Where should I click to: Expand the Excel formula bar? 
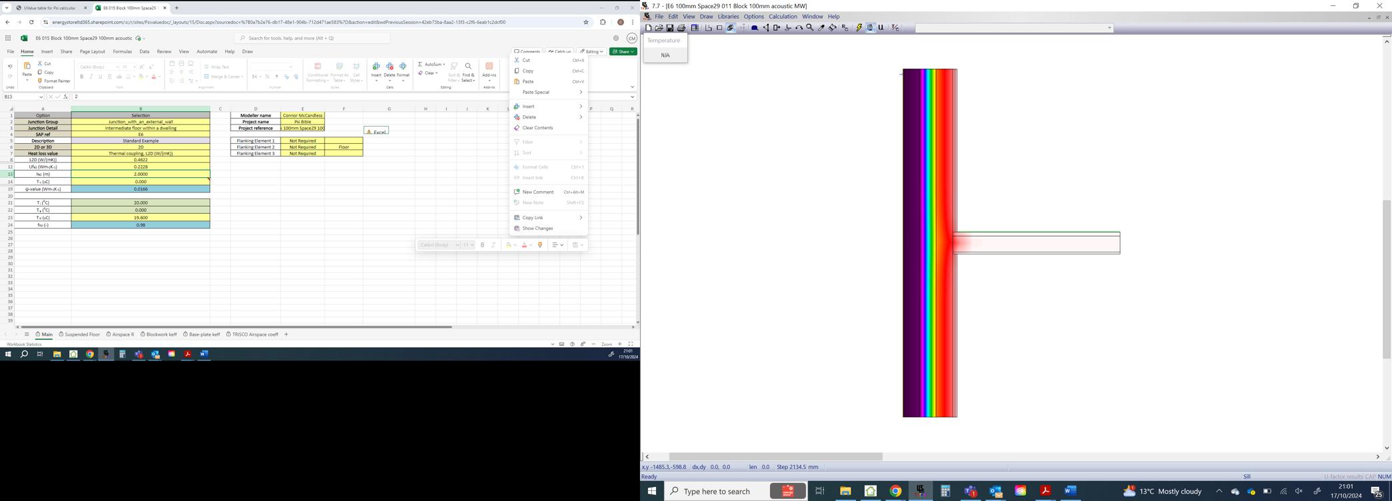pyautogui.click(x=633, y=97)
